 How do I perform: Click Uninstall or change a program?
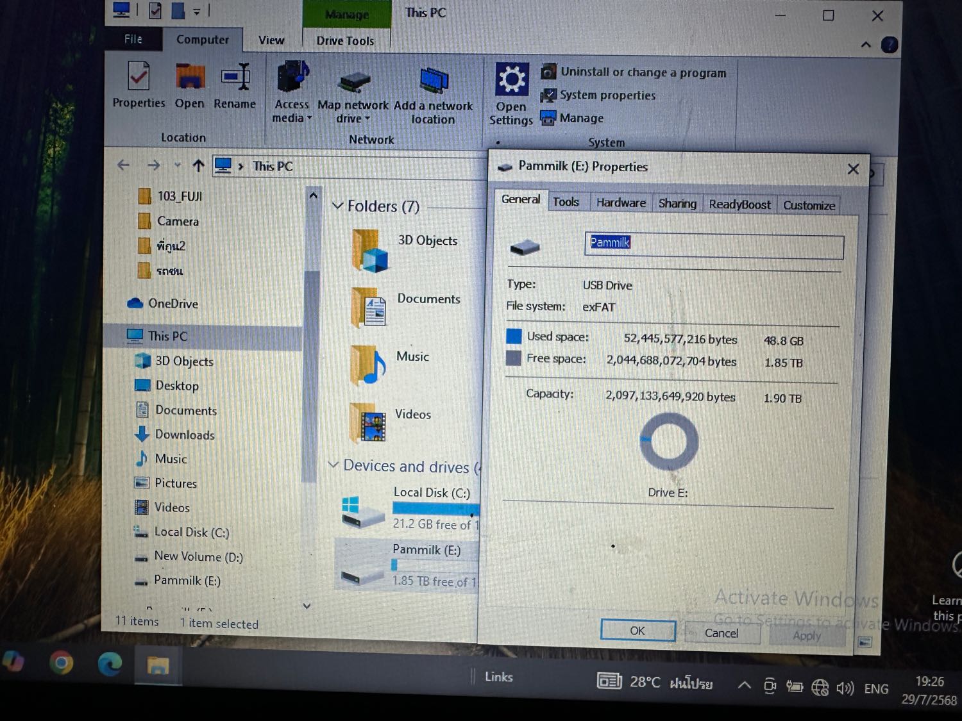click(634, 72)
